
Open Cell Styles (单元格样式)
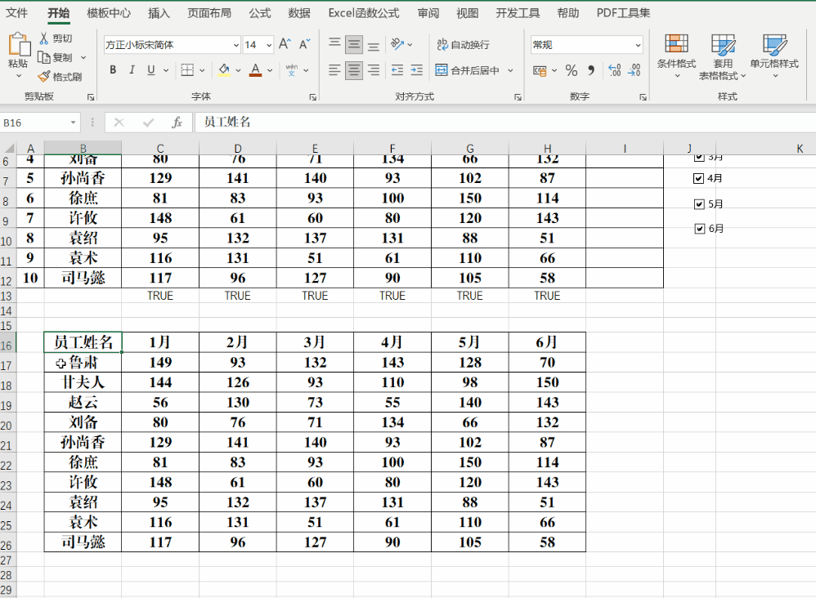tap(774, 56)
